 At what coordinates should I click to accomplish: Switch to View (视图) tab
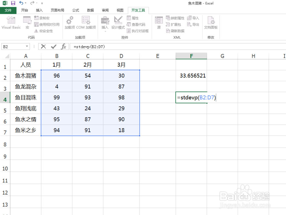coord(120,10)
